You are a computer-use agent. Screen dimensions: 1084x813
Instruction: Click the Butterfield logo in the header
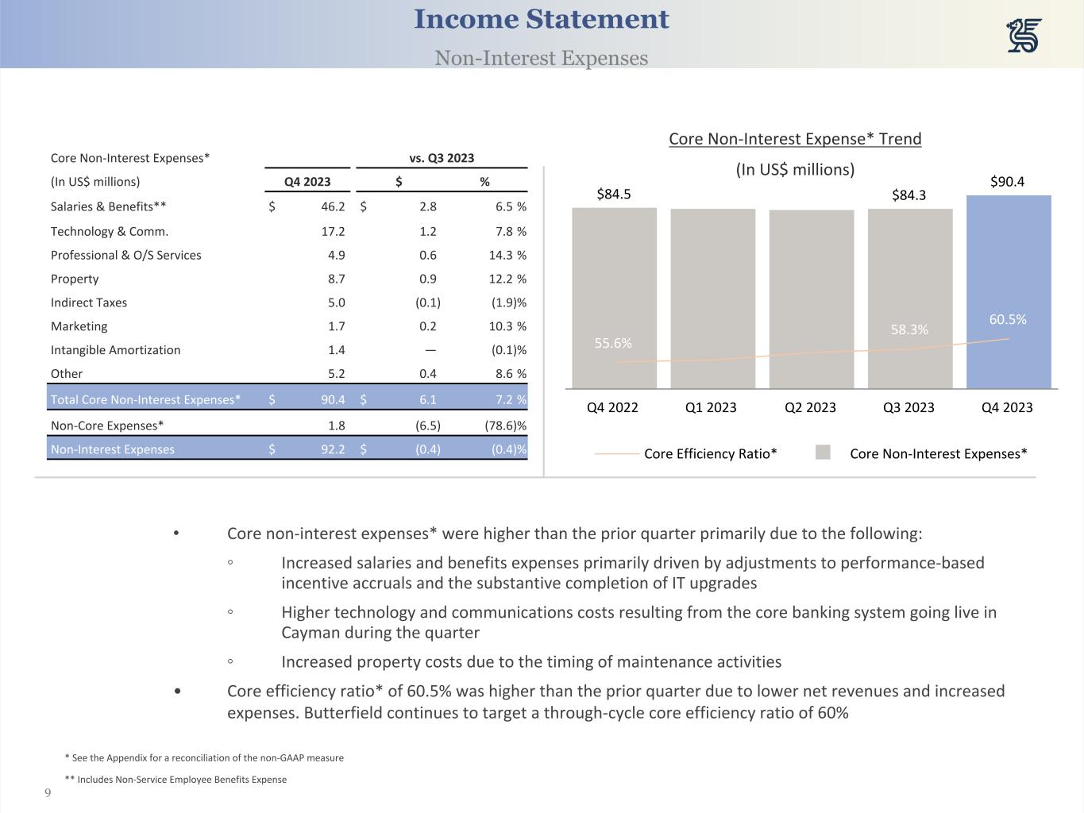pyautogui.click(x=1024, y=36)
